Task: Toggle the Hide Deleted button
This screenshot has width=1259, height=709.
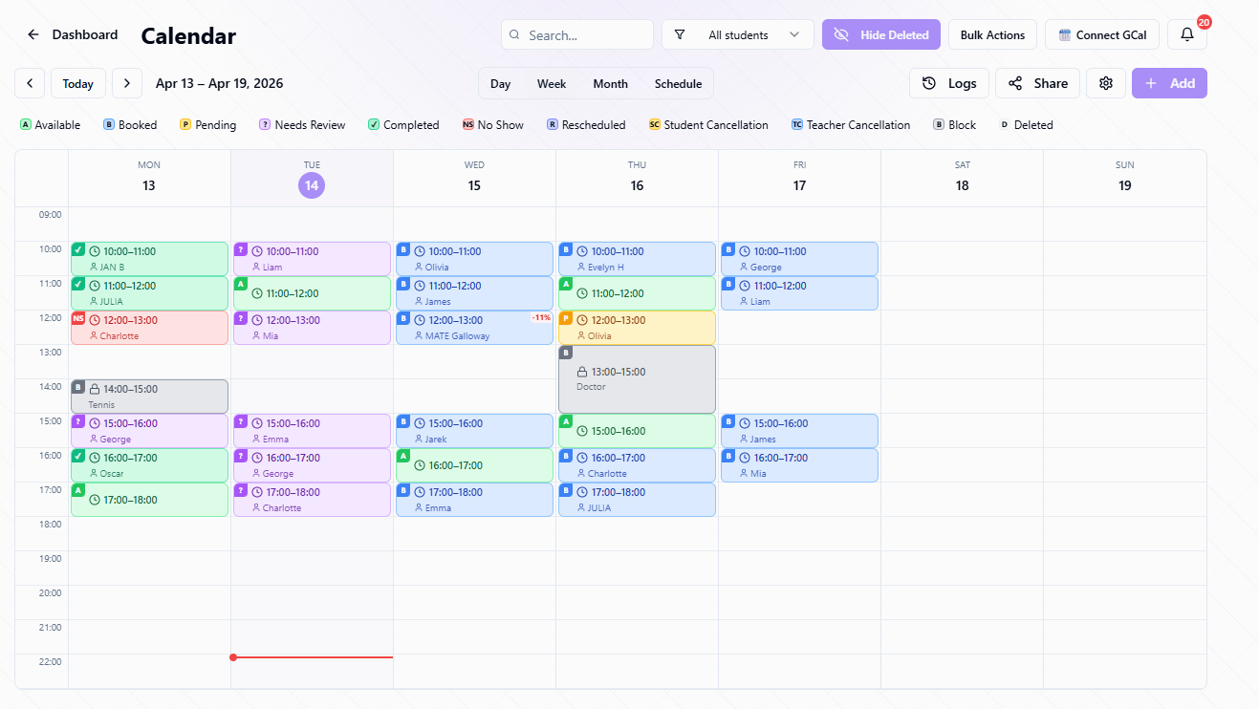Action: pos(881,34)
